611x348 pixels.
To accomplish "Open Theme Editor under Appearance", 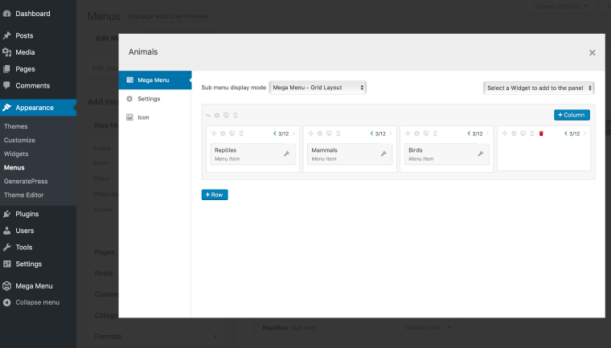I will coord(24,194).
